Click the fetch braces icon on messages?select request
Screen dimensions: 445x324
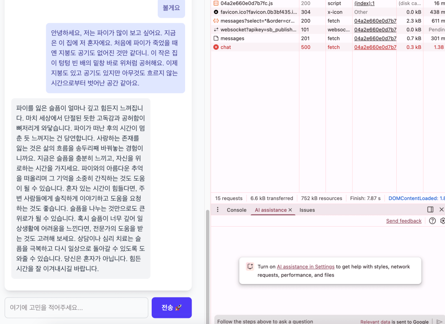tap(216, 21)
